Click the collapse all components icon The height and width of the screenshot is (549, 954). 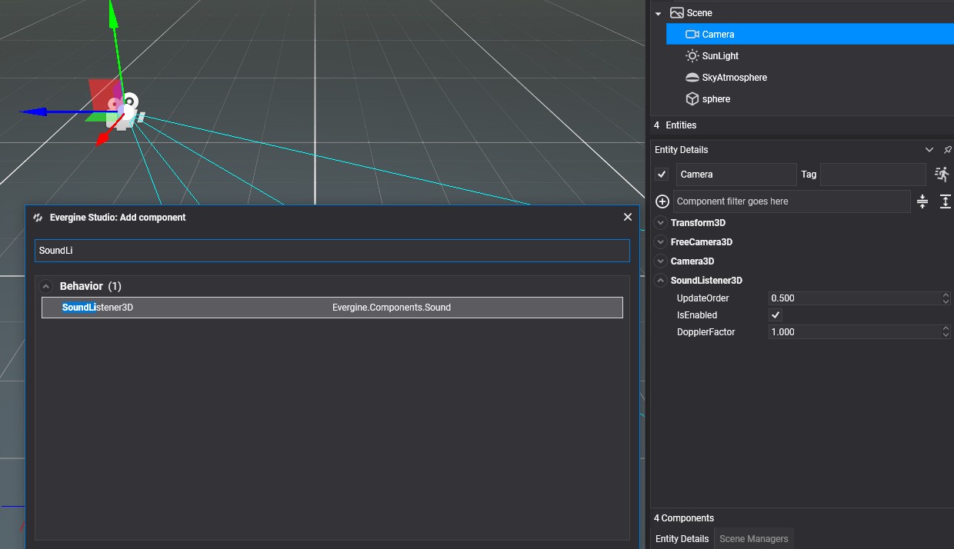pyautogui.click(x=922, y=201)
